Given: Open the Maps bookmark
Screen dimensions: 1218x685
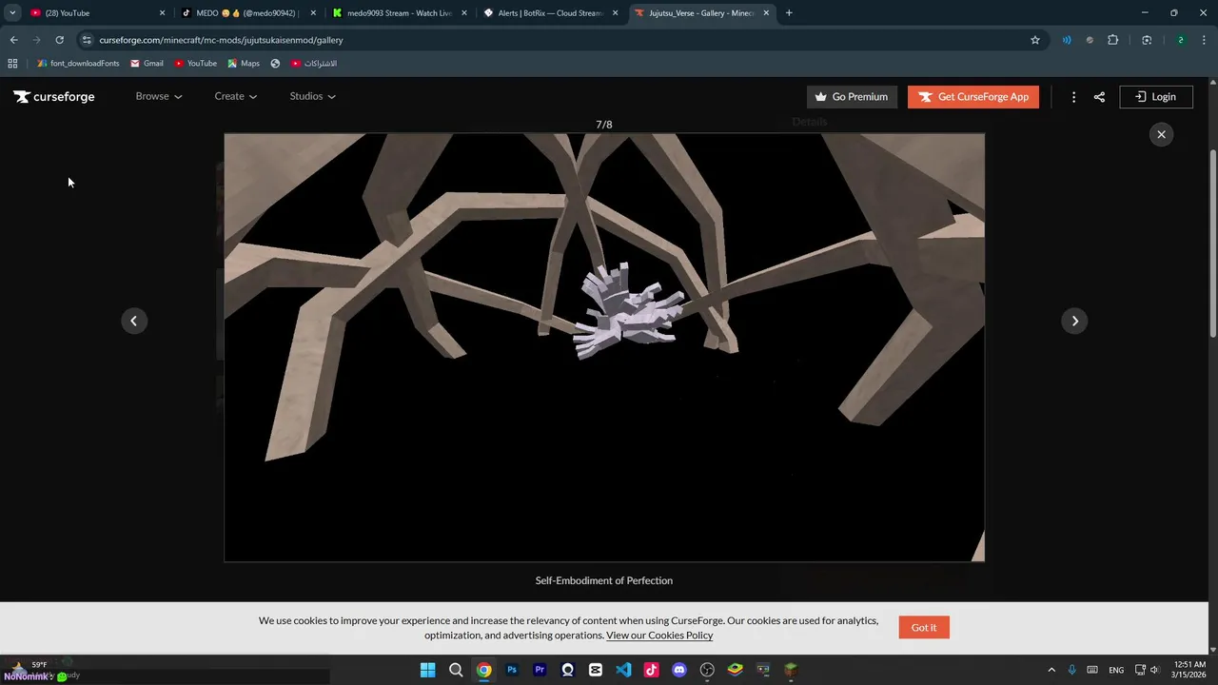Looking at the screenshot, I should tap(244, 64).
